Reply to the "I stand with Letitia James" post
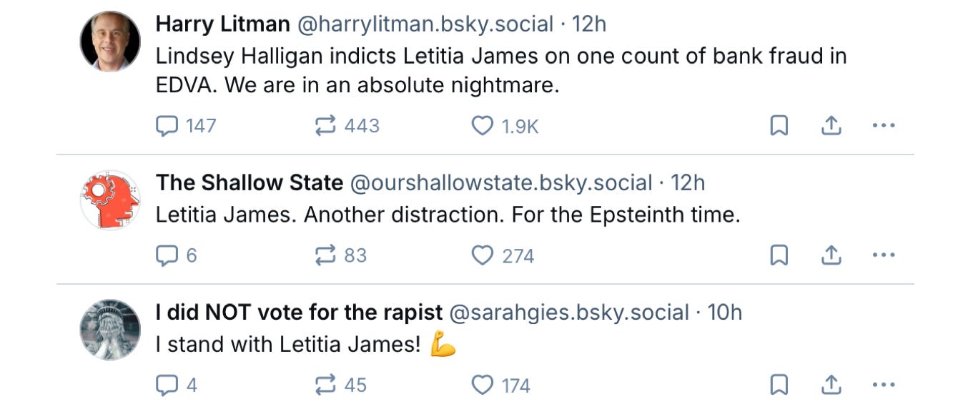 [167, 386]
